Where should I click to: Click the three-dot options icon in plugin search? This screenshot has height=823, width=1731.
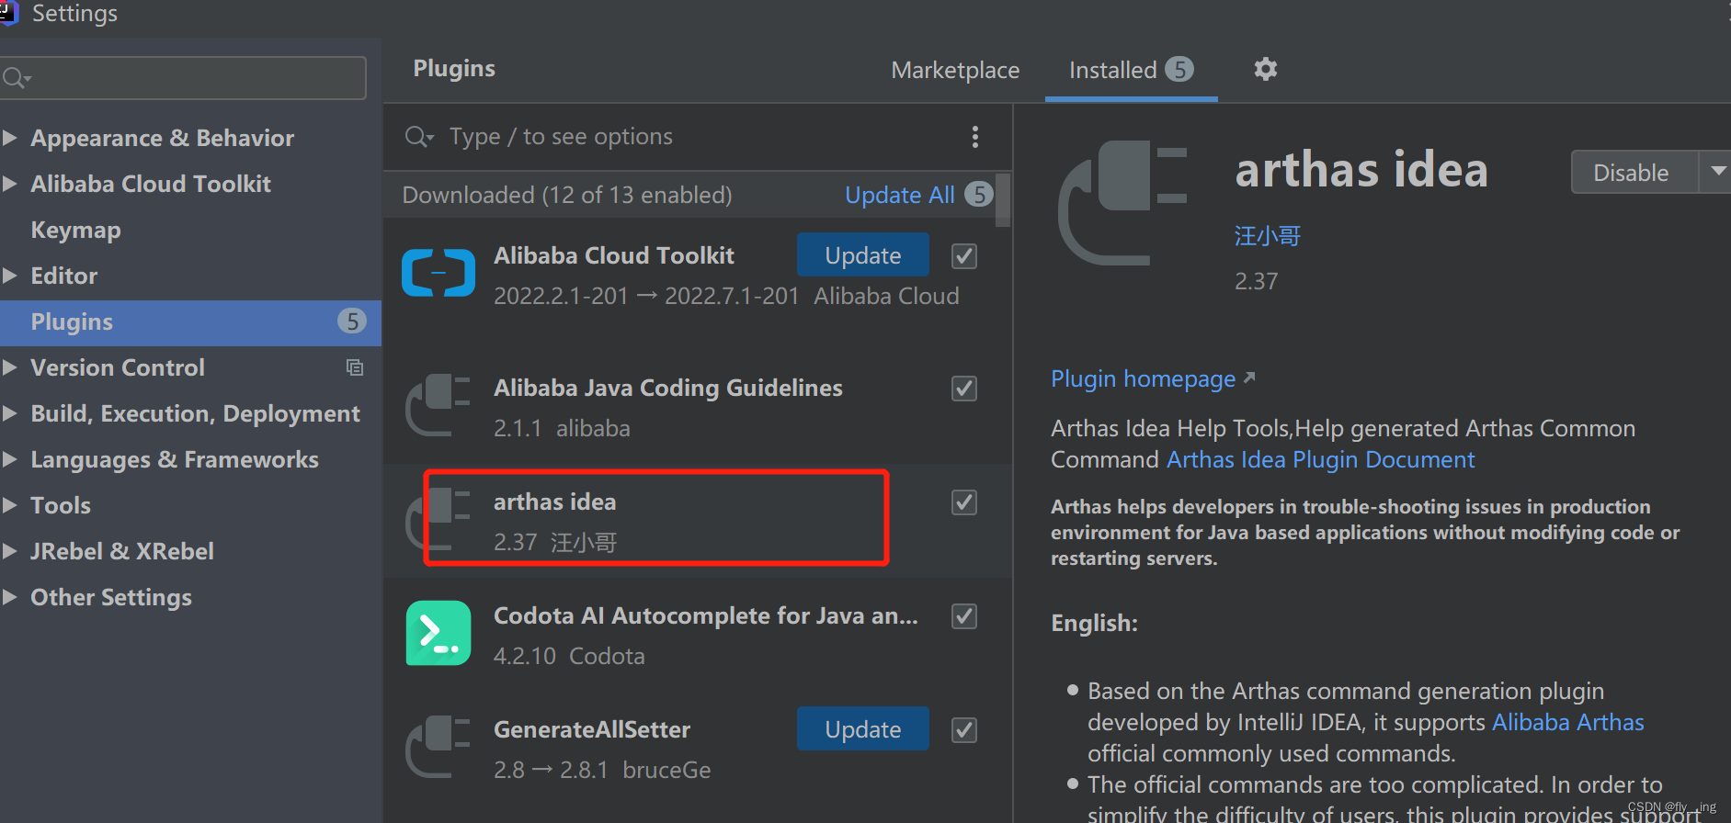point(975,137)
